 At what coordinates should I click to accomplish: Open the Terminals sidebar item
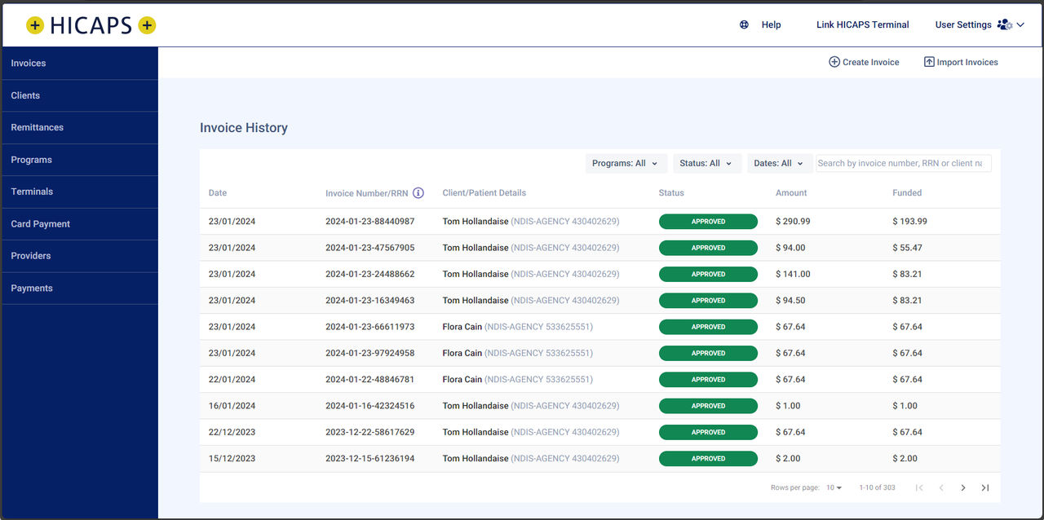pyautogui.click(x=31, y=192)
